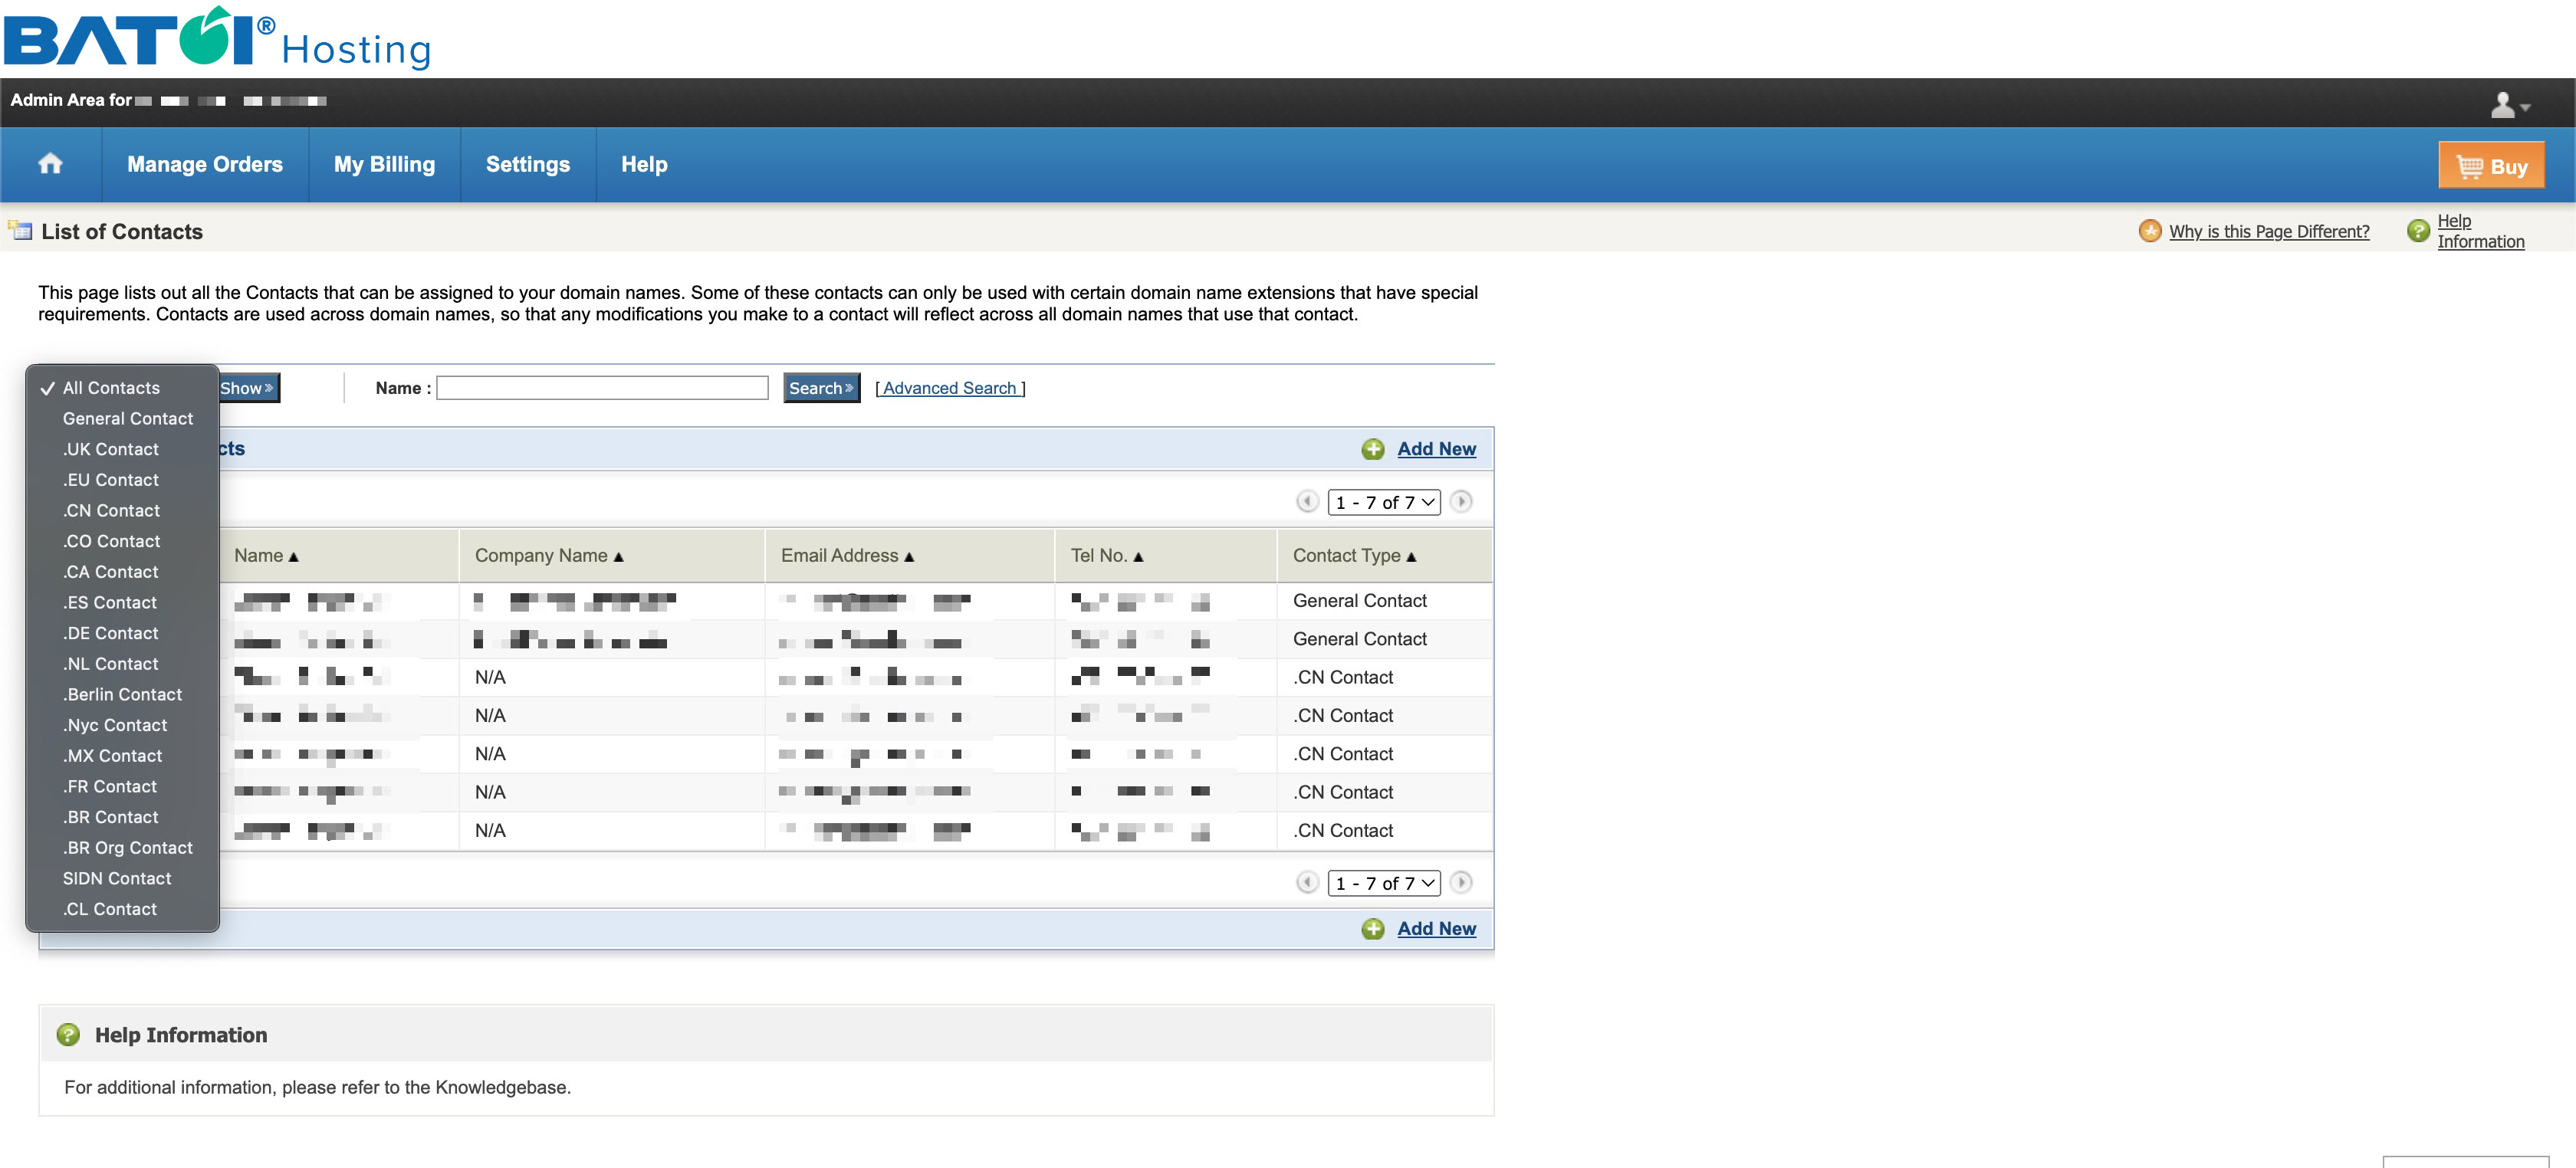Click the Help Information green circle icon
Screen dimensions: 2576x1168
2417,230
